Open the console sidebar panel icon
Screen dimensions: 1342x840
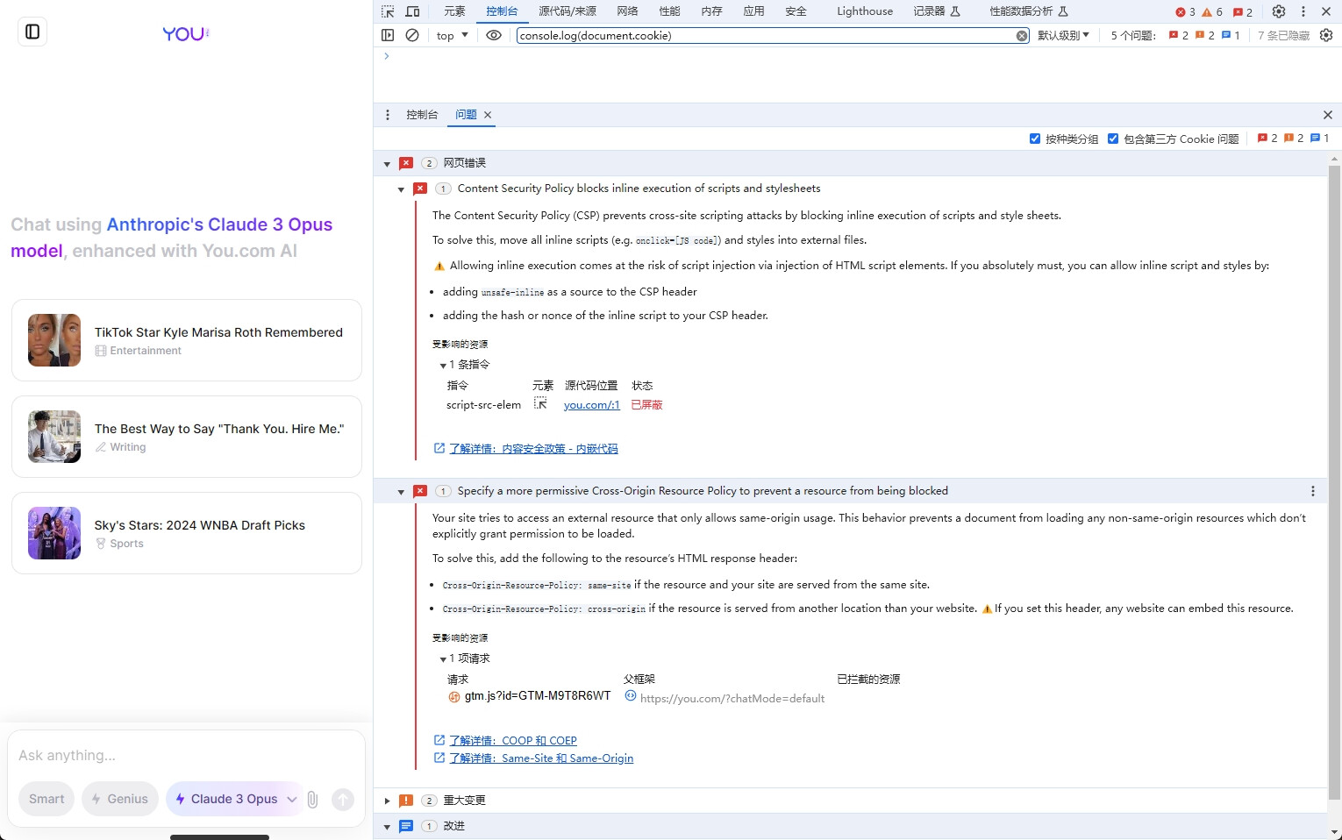click(x=388, y=35)
